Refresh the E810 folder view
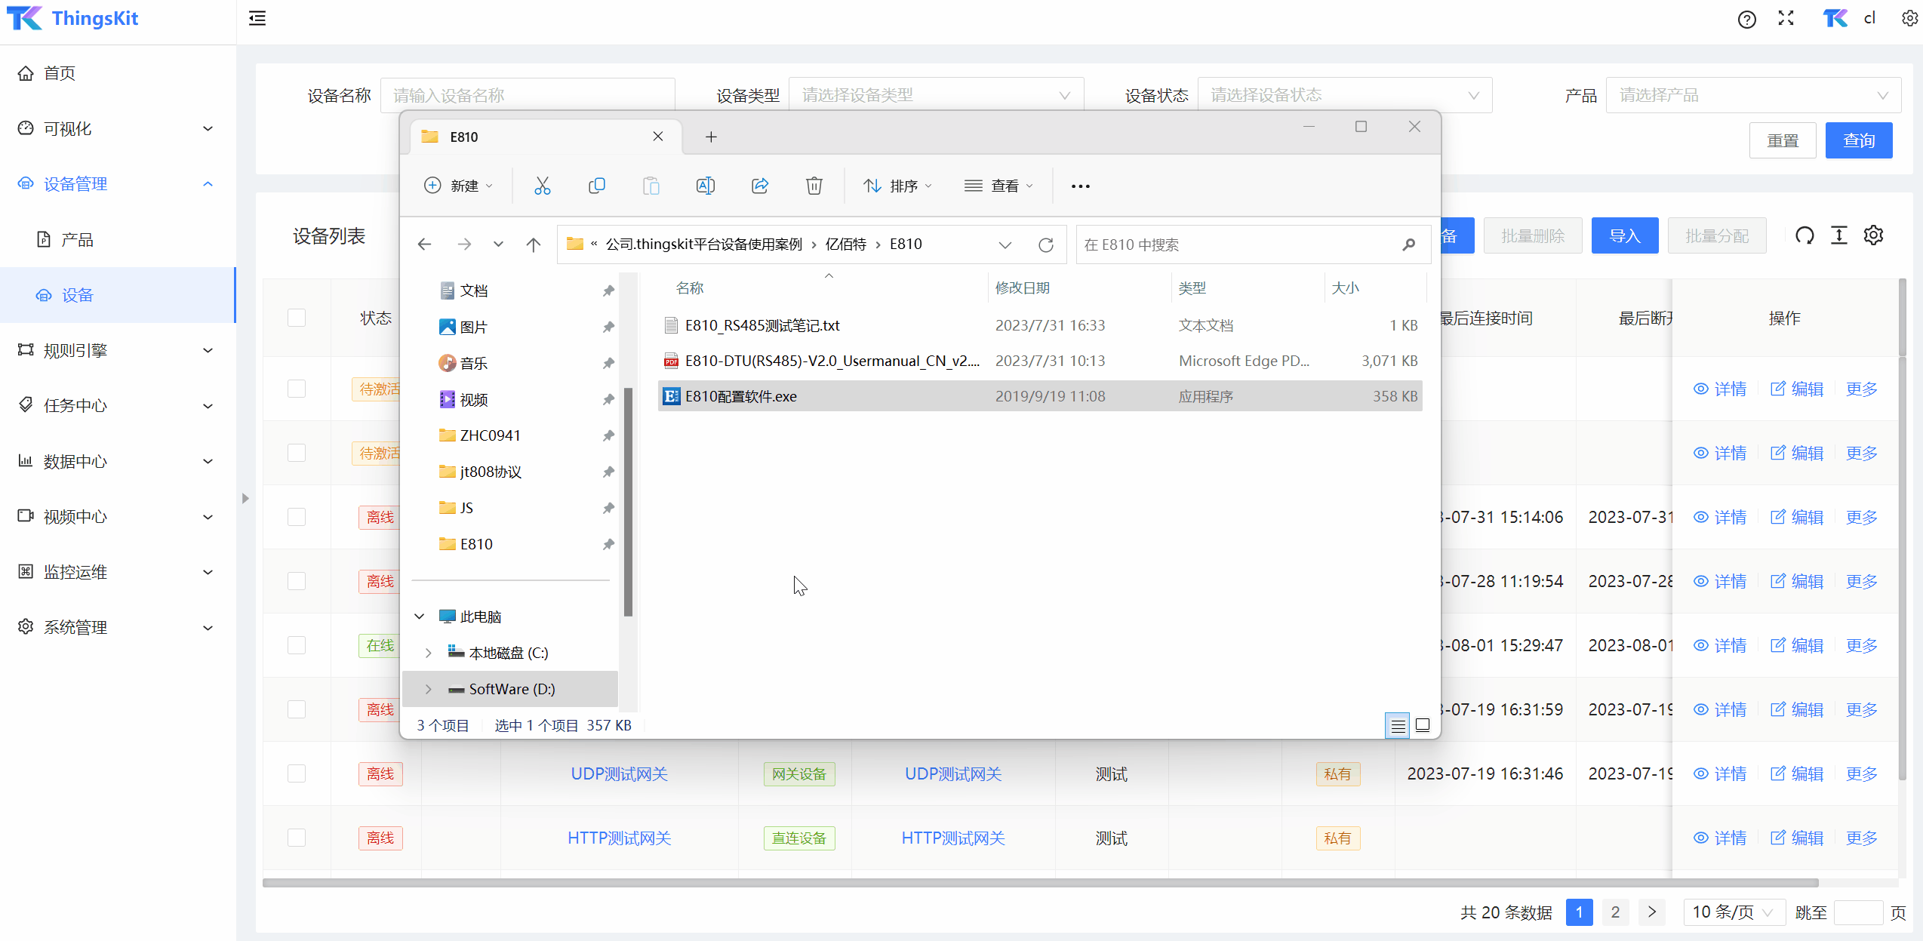The image size is (1923, 941). [1046, 244]
